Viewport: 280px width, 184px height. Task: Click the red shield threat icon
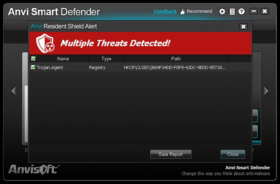click(x=45, y=43)
